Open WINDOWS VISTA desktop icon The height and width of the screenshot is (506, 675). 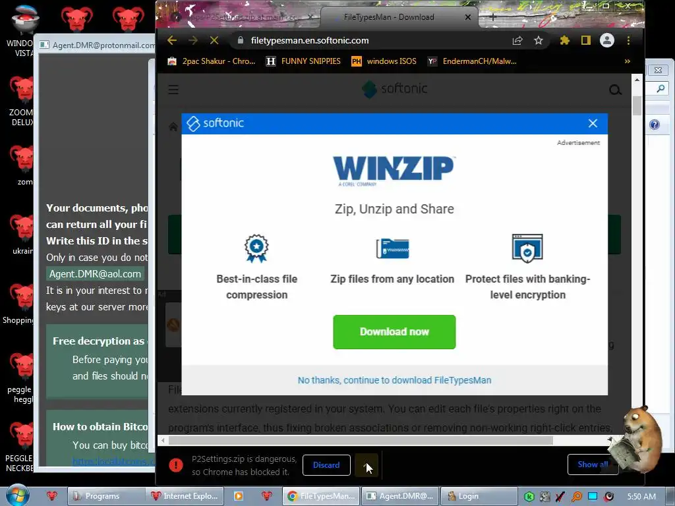pos(24,29)
